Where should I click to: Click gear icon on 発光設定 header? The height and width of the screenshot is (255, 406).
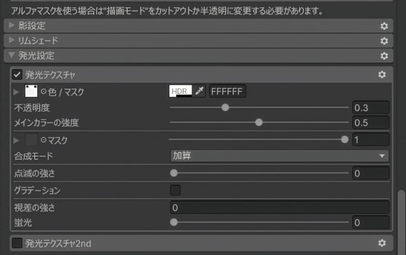tap(383, 56)
